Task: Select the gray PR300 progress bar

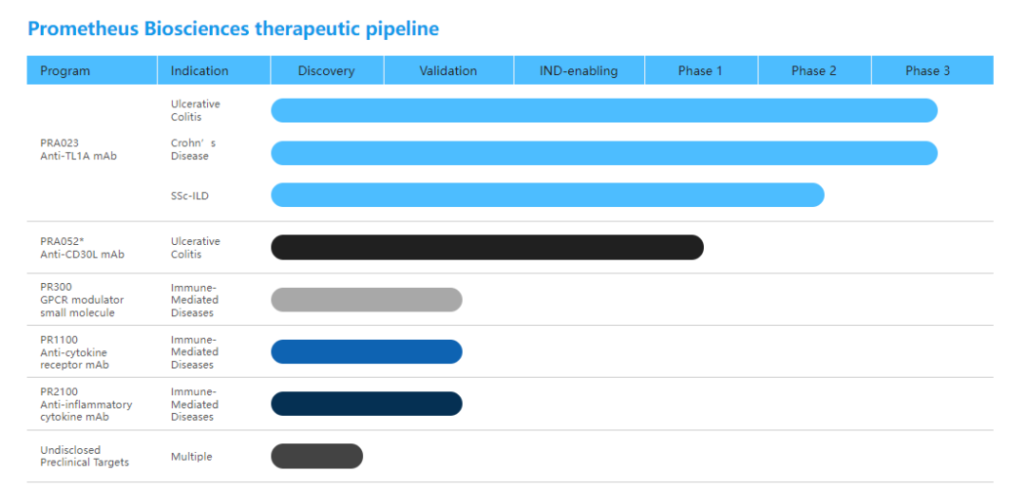Action: (367, 299)
